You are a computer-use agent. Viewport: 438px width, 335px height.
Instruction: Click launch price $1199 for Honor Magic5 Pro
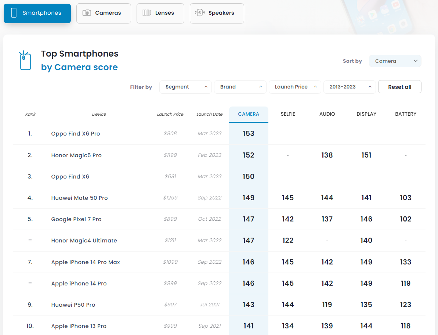tap(170, 155)
